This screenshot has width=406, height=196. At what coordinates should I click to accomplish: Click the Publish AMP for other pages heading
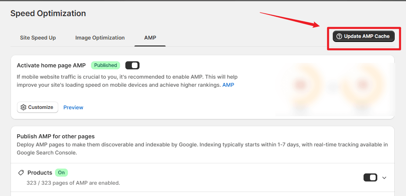click(56, 136)
